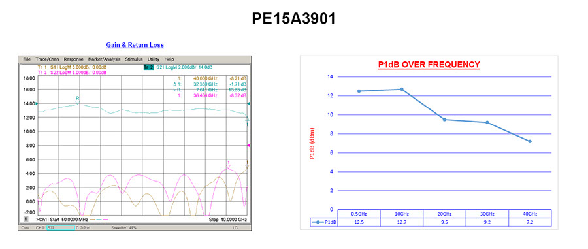
Task: Click the P1dB (dBm) axis title
Action: click(x=312, y=144)
